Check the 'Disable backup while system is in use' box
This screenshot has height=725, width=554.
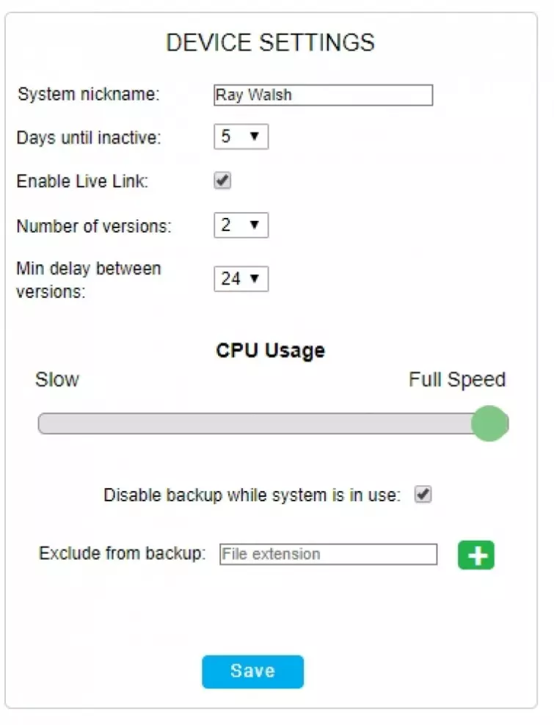(x=424, y=495)
